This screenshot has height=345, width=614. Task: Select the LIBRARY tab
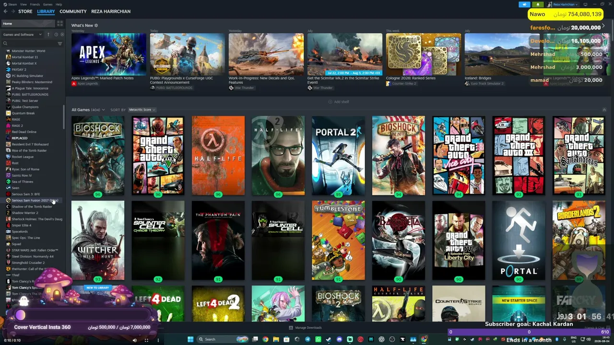(46, 11)
